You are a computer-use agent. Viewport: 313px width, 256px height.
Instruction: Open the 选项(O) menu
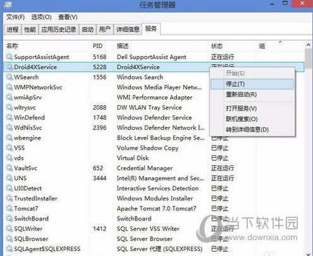click(41, 17)
